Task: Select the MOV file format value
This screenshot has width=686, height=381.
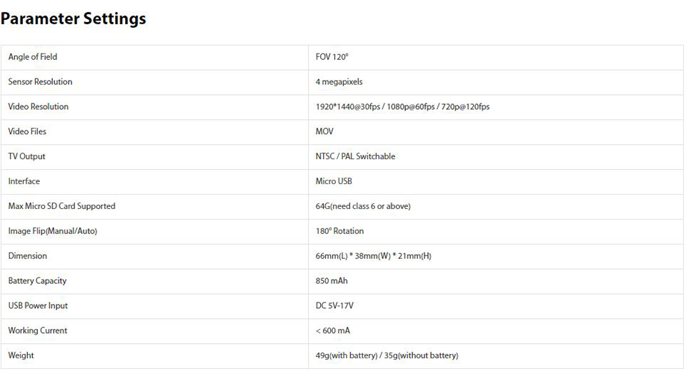Action: click(324, 132)
